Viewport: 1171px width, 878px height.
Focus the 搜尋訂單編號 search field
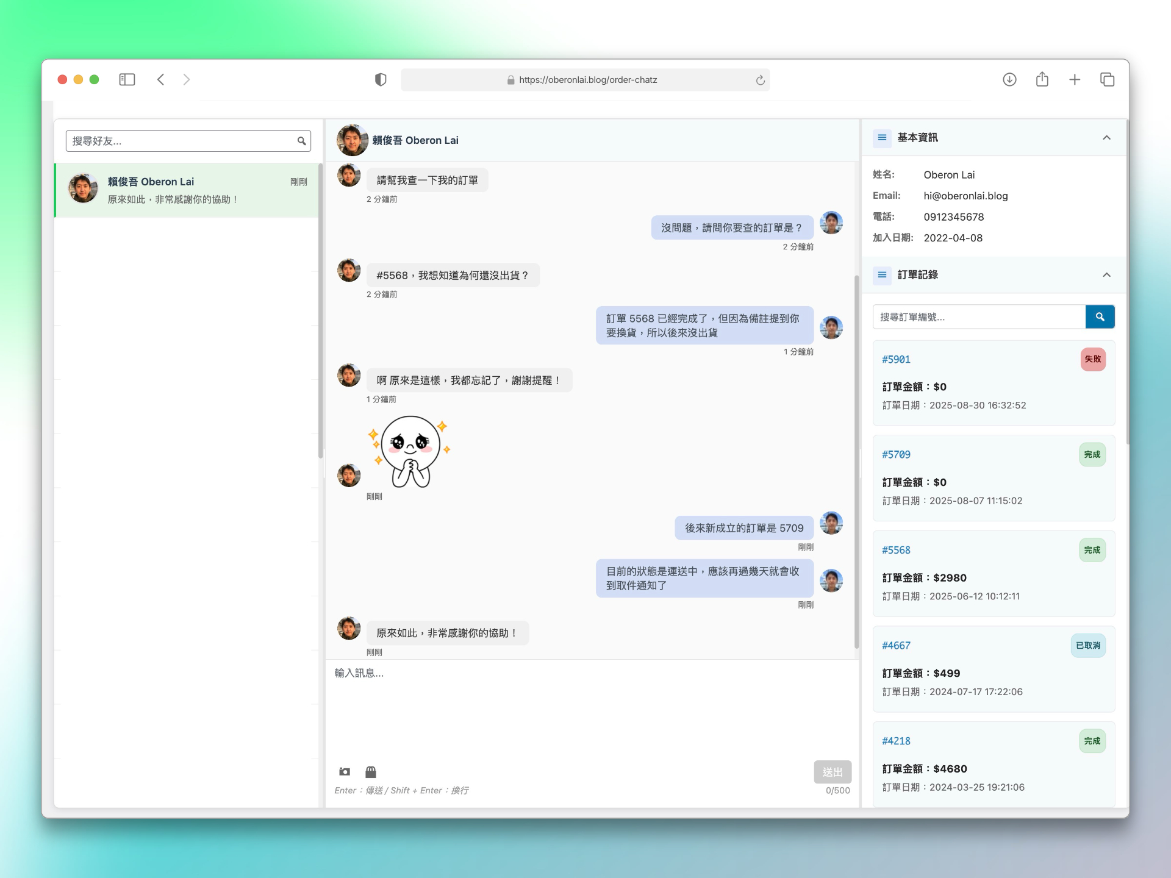coord(979,317)
